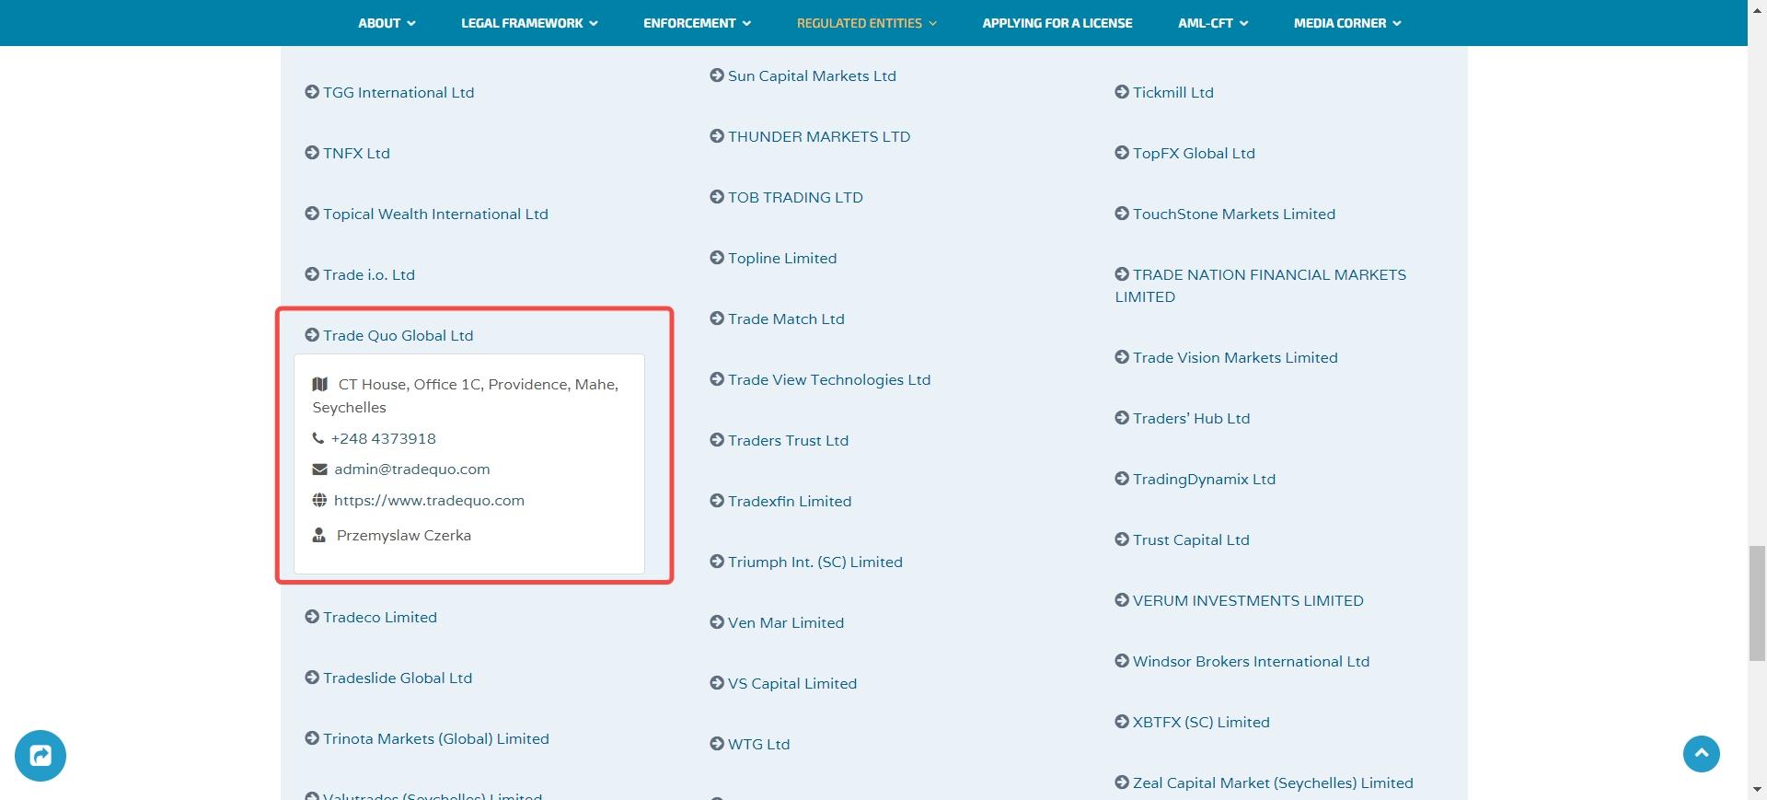Image resolution: width=1767 pixels, height=800 pixels.
Task: Expand Traders' Hub Ltd entry
Action: (x=1182, y=418)
